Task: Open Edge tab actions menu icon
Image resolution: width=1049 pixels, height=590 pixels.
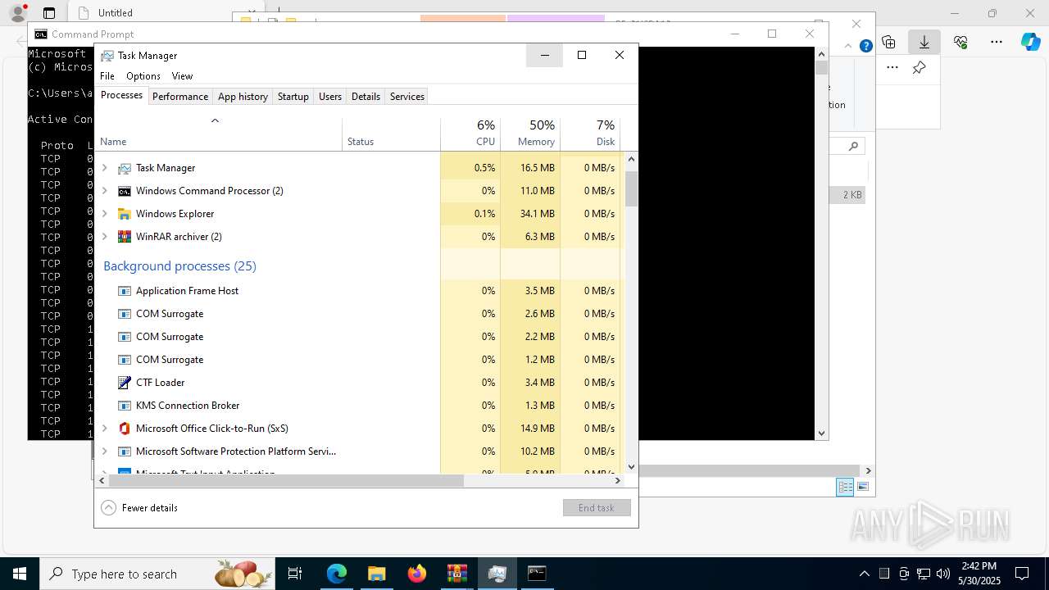Action: (49, 13)
